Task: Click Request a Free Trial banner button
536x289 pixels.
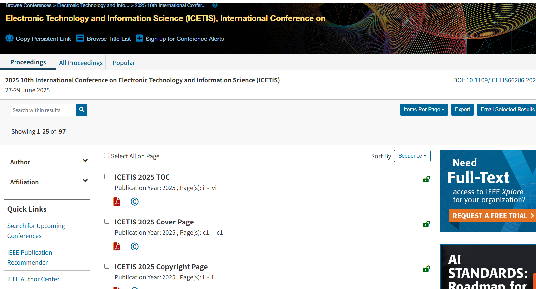Action: point(492,216)
